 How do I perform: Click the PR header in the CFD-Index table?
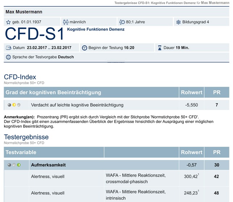pos(217,92)
